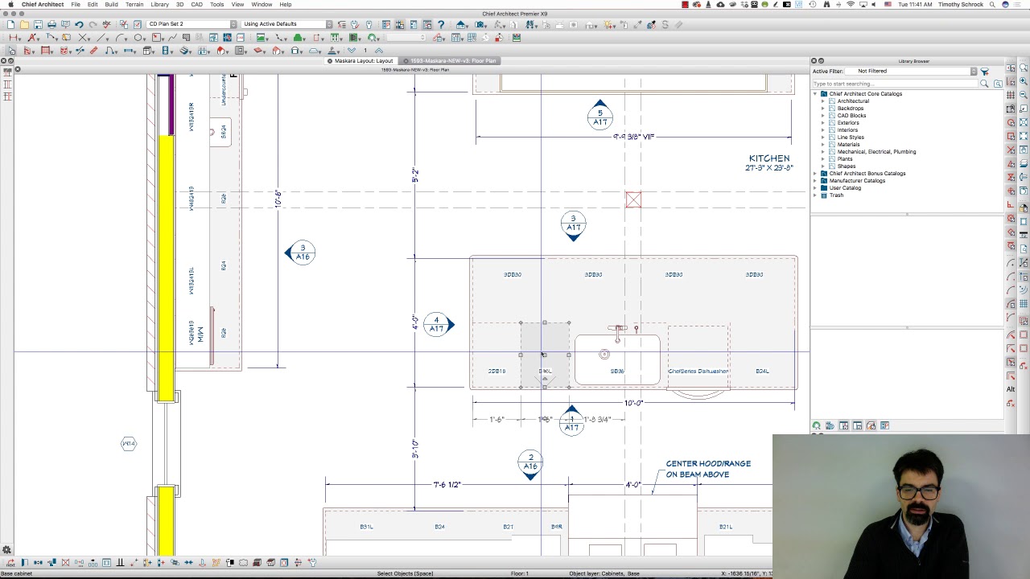Select the Interiors catalog row

(x=847, y=130)
